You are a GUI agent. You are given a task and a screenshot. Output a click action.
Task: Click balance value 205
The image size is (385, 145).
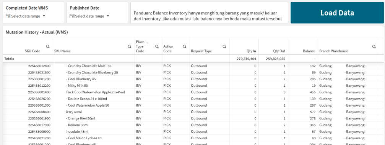(313, 79)
